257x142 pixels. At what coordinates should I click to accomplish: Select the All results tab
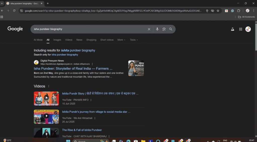click(x=48, y=40)
